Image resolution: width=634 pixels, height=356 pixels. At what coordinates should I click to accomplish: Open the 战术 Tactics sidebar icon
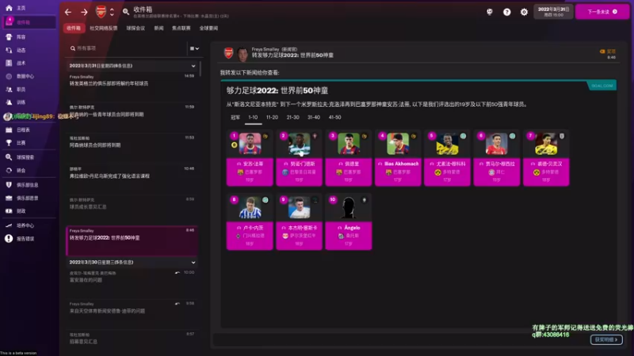click(9, 63)
